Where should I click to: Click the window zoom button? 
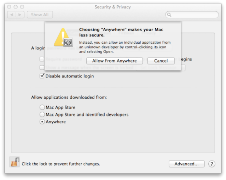pyautogui.click(x=22, y=7)
